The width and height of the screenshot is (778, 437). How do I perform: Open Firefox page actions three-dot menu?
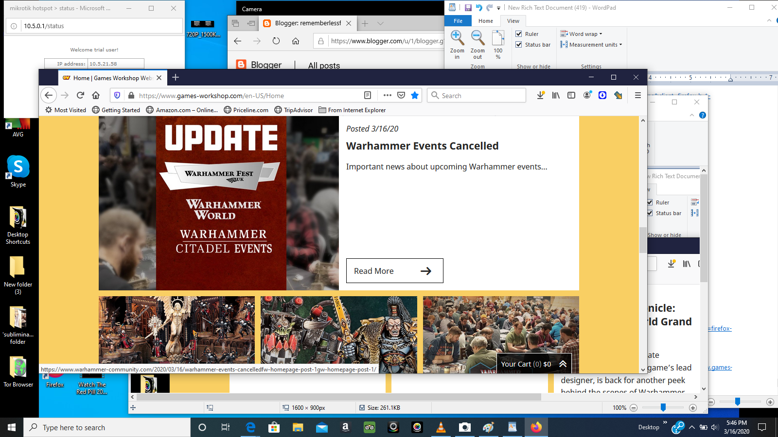pos(388,96)
